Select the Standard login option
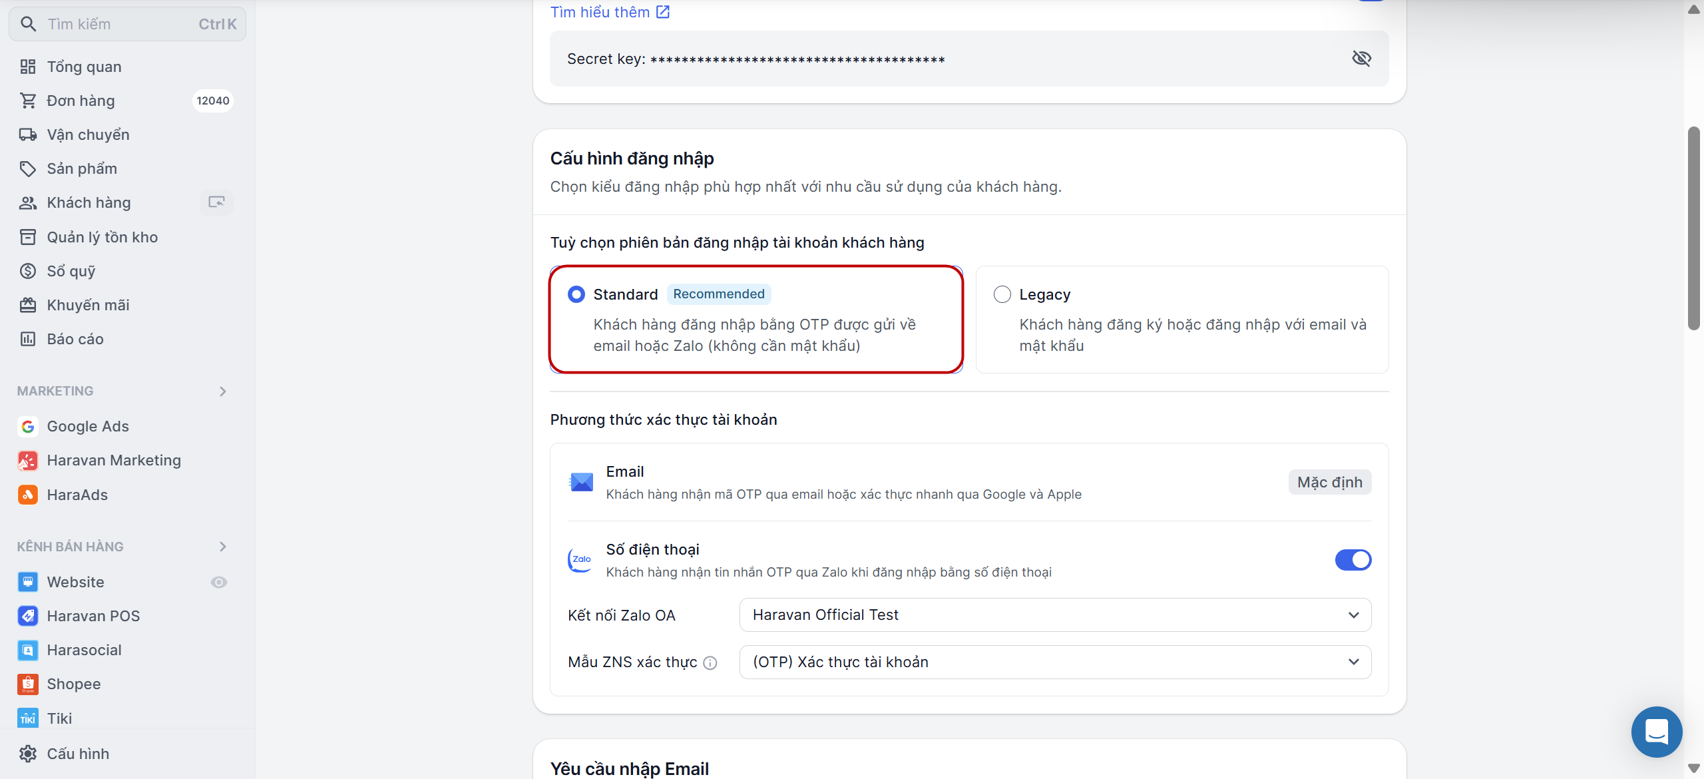This screenshot has width=1704, height=779. pos(576,294)
